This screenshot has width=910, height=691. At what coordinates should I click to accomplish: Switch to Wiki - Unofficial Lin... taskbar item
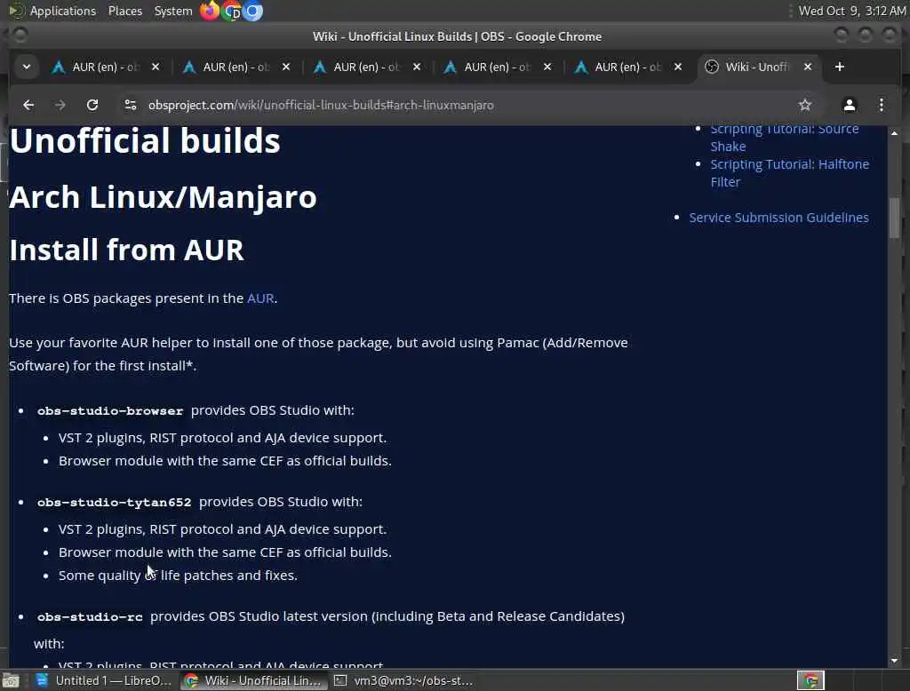(x=252, y=680)
